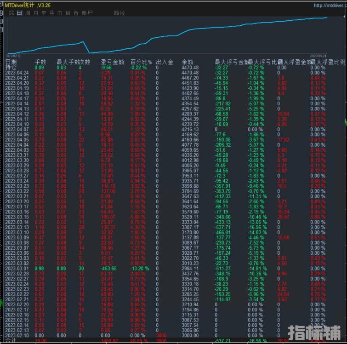Click the floating loss value -466.81
Screen dimensions: 347x344
point(222,233)
